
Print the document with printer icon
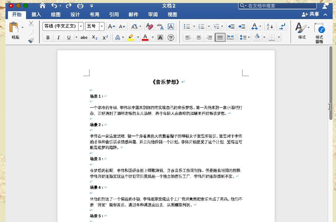coord(80,6)
